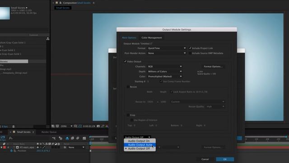
Task: Enable Include Source XMP Metadata checkbox
Action: [190, 53]
